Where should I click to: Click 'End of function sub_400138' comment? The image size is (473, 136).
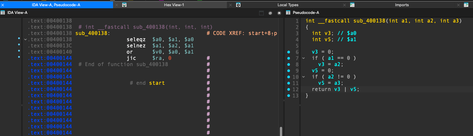click(123, 64)
